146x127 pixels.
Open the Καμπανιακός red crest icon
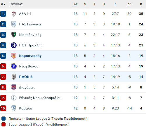coord(14,56)
